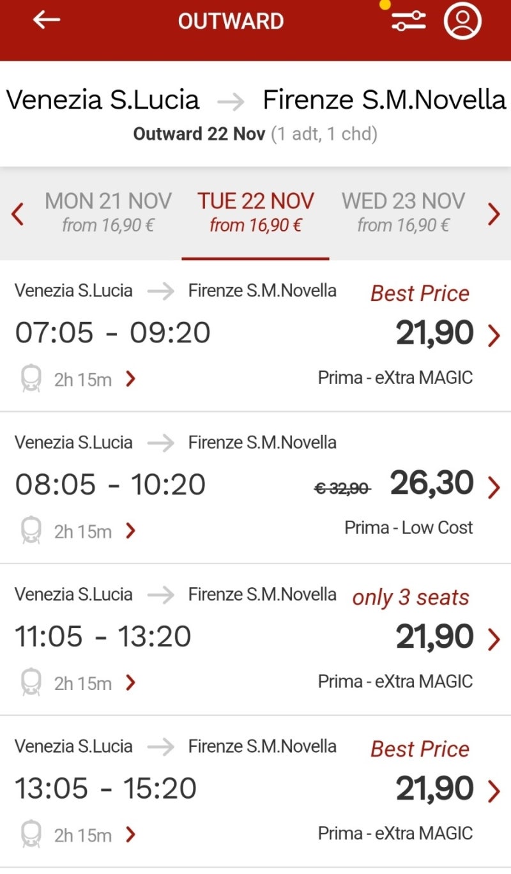
Task: Tap train icon of 08:05 departure
Action: click(x=31, y=531)
